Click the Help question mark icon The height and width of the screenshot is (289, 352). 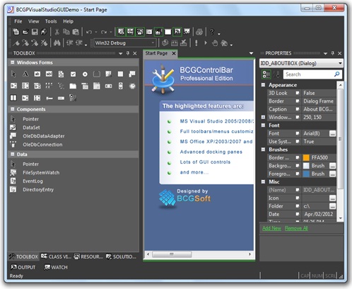click(212, 32)
